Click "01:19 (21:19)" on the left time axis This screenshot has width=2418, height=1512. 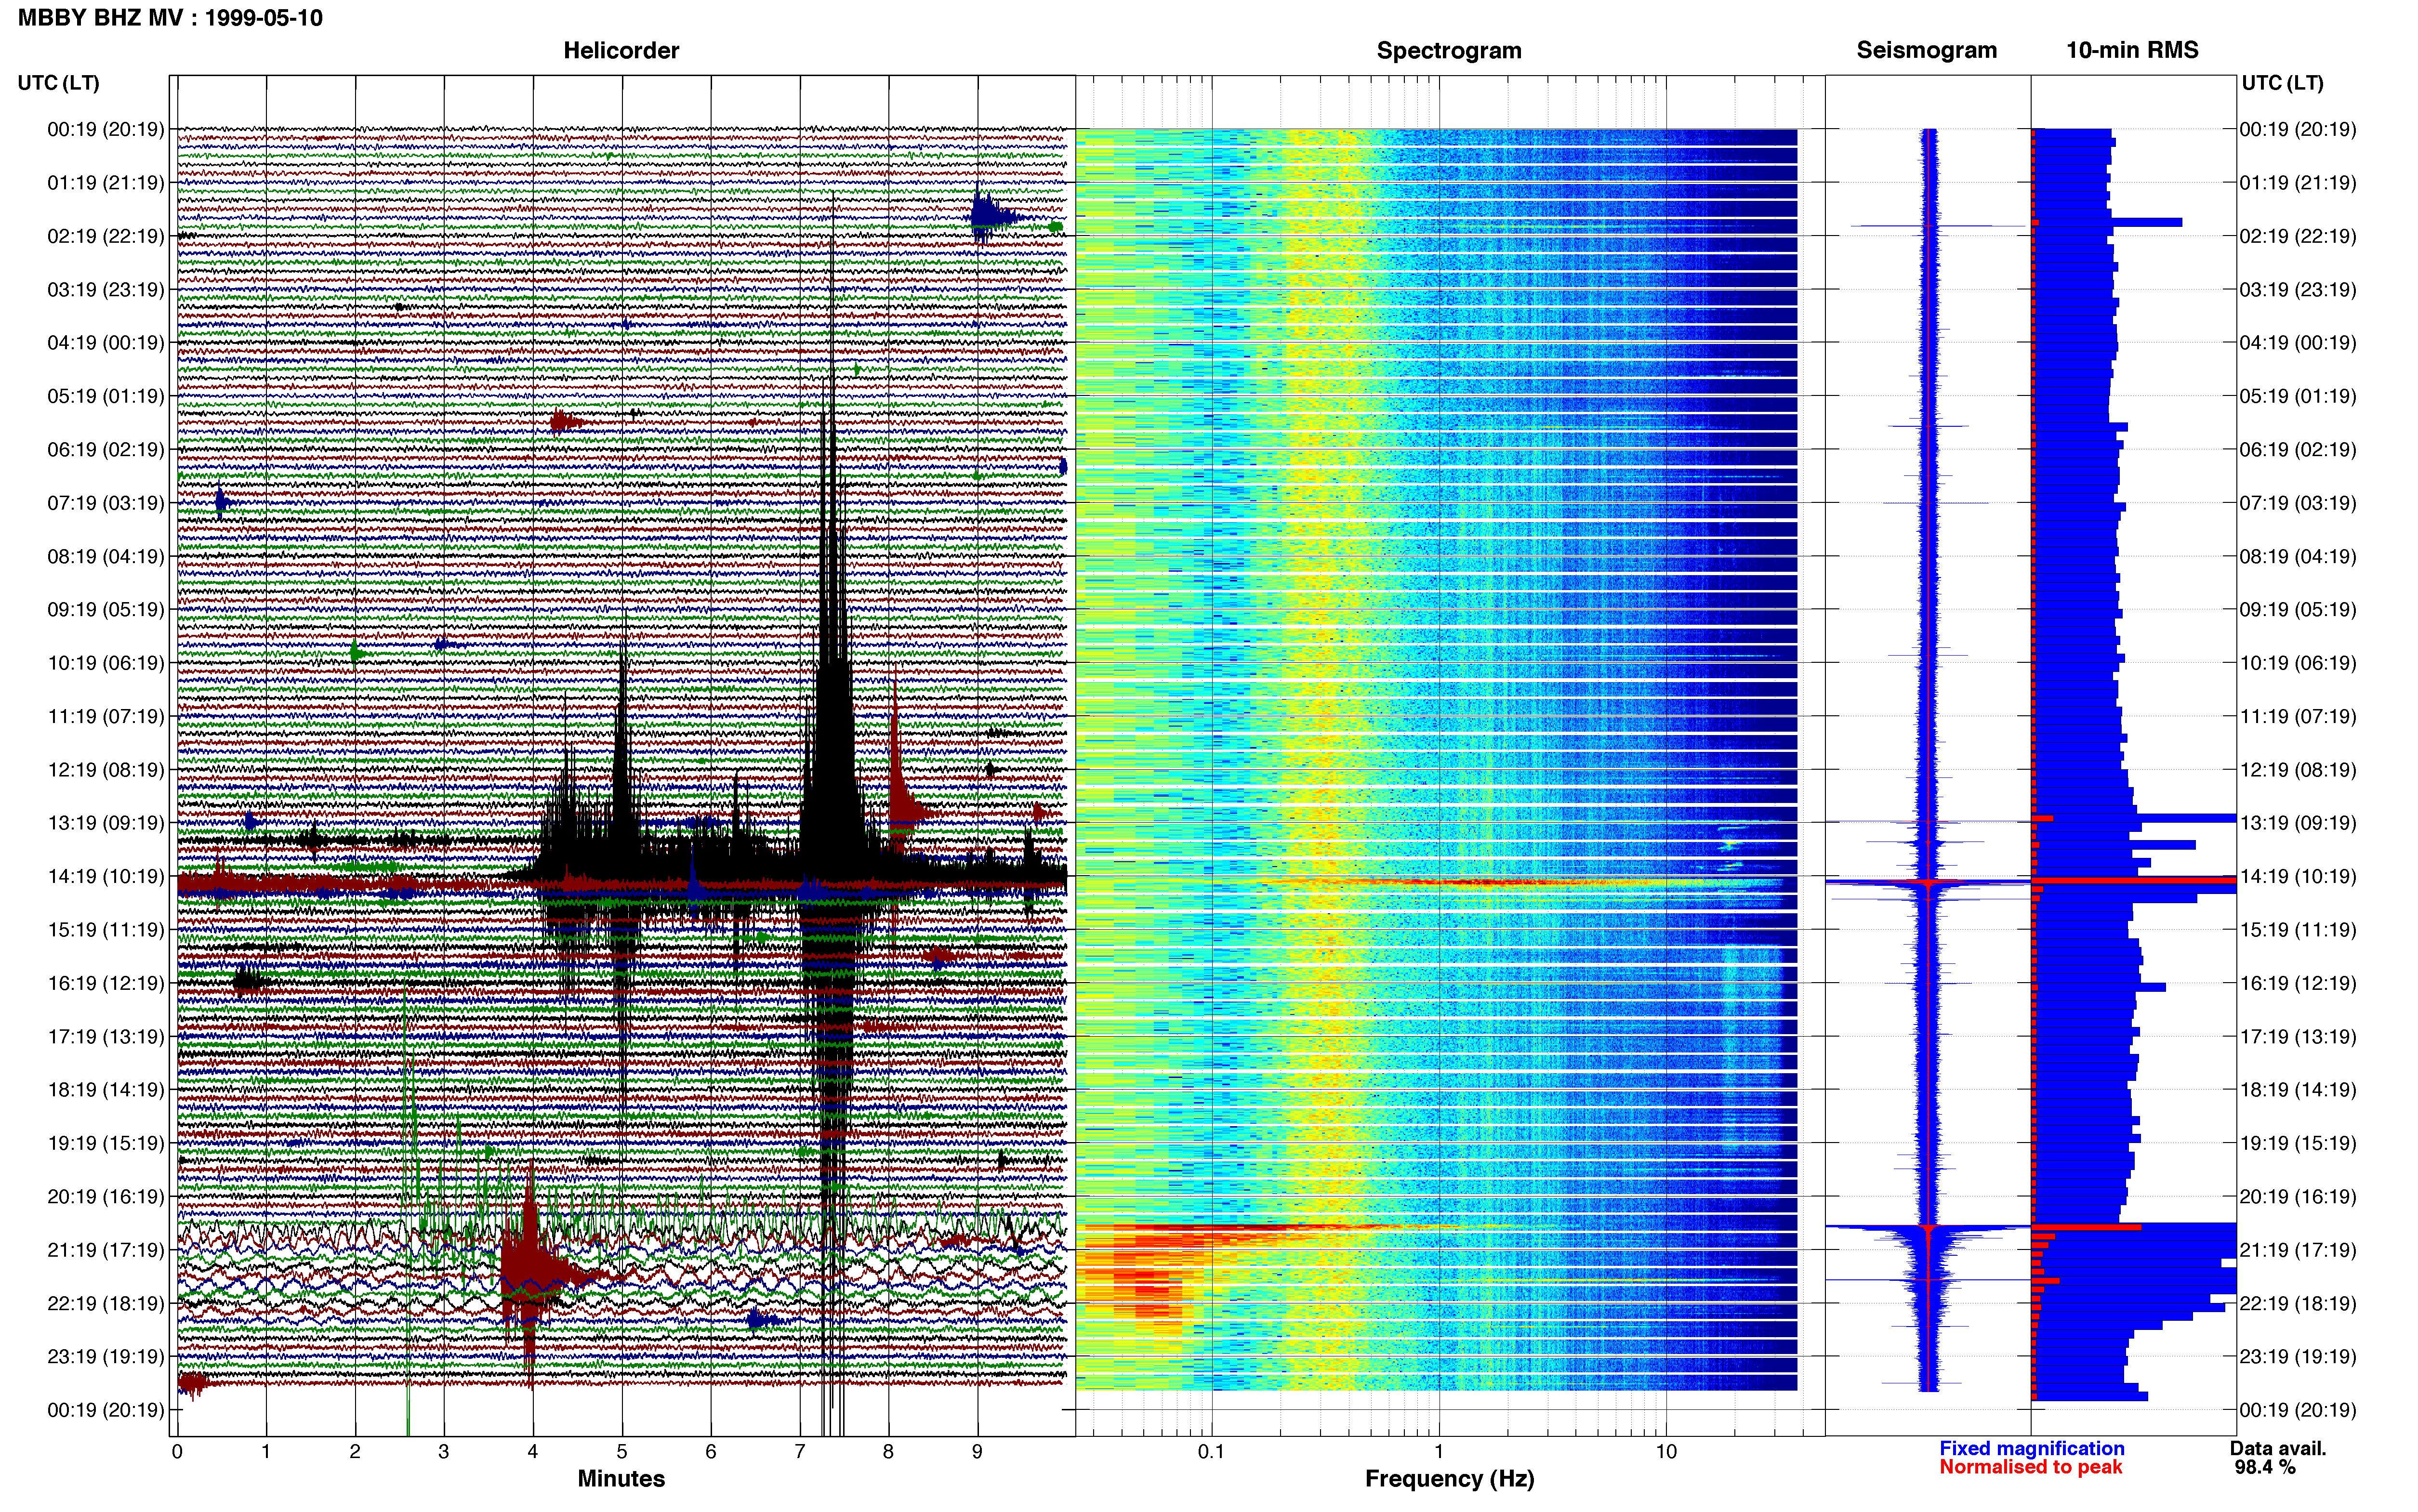[x=106, y=183]
